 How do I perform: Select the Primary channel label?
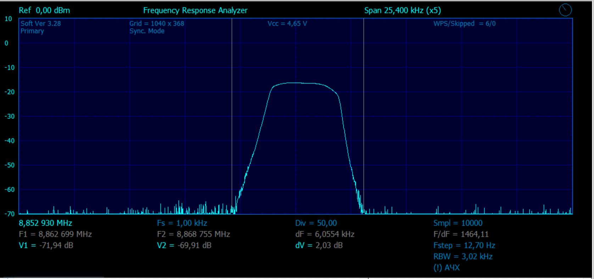tap(32, 31)
